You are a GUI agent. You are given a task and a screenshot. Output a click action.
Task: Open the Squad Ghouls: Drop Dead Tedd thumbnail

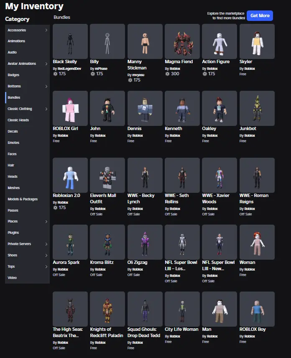pyautogui.click(x=145, y=309)
